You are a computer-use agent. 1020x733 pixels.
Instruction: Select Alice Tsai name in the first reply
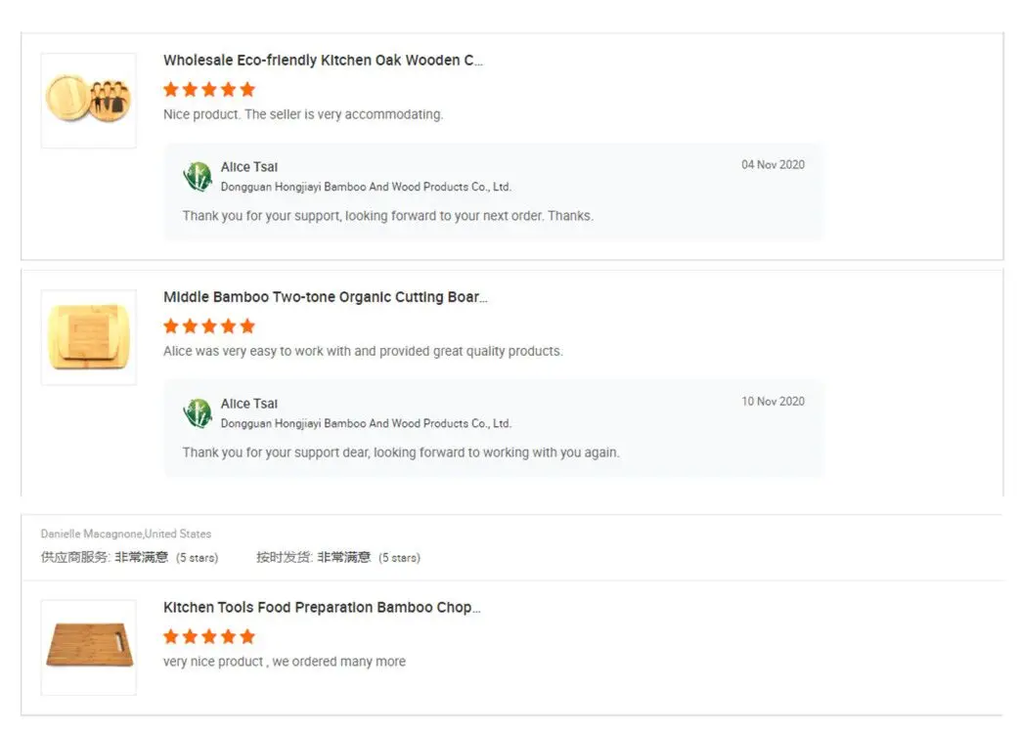tap(249, 167)
